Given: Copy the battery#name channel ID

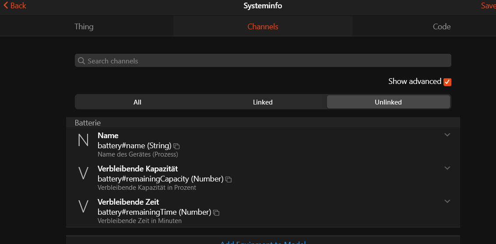Looking at the screenshot, I should coord(176,146).
